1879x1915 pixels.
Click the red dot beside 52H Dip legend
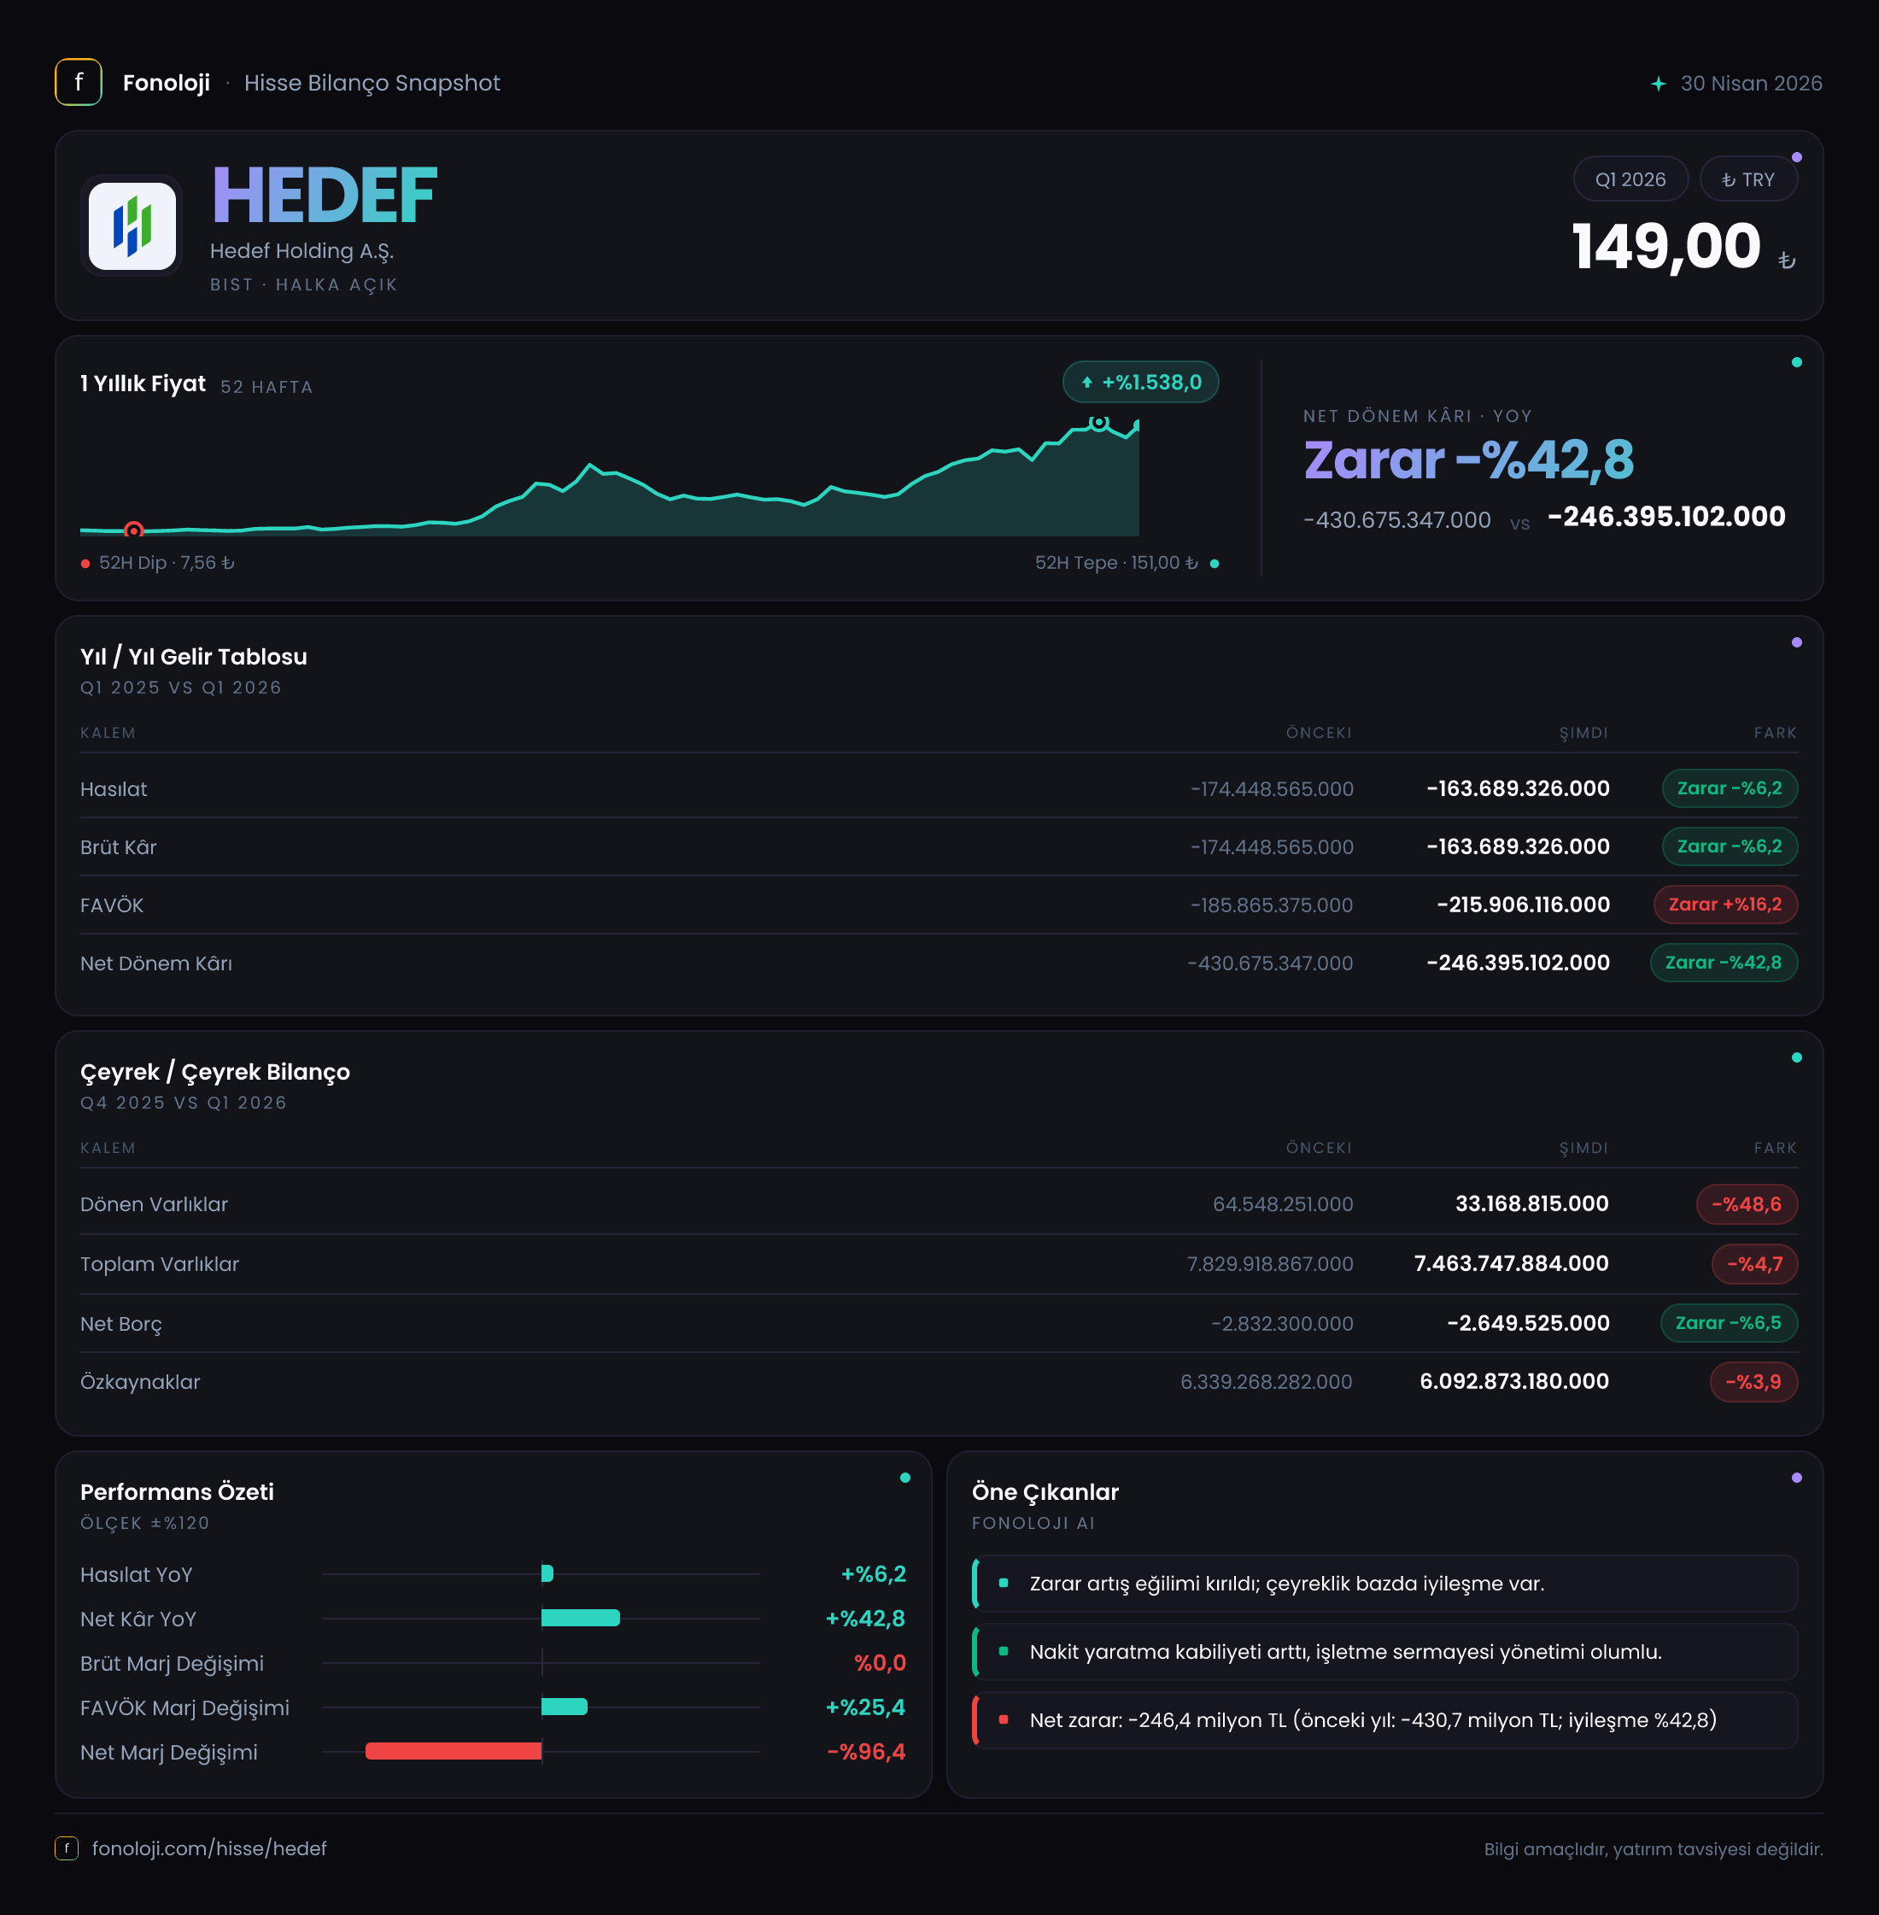(x=86, y=564)
